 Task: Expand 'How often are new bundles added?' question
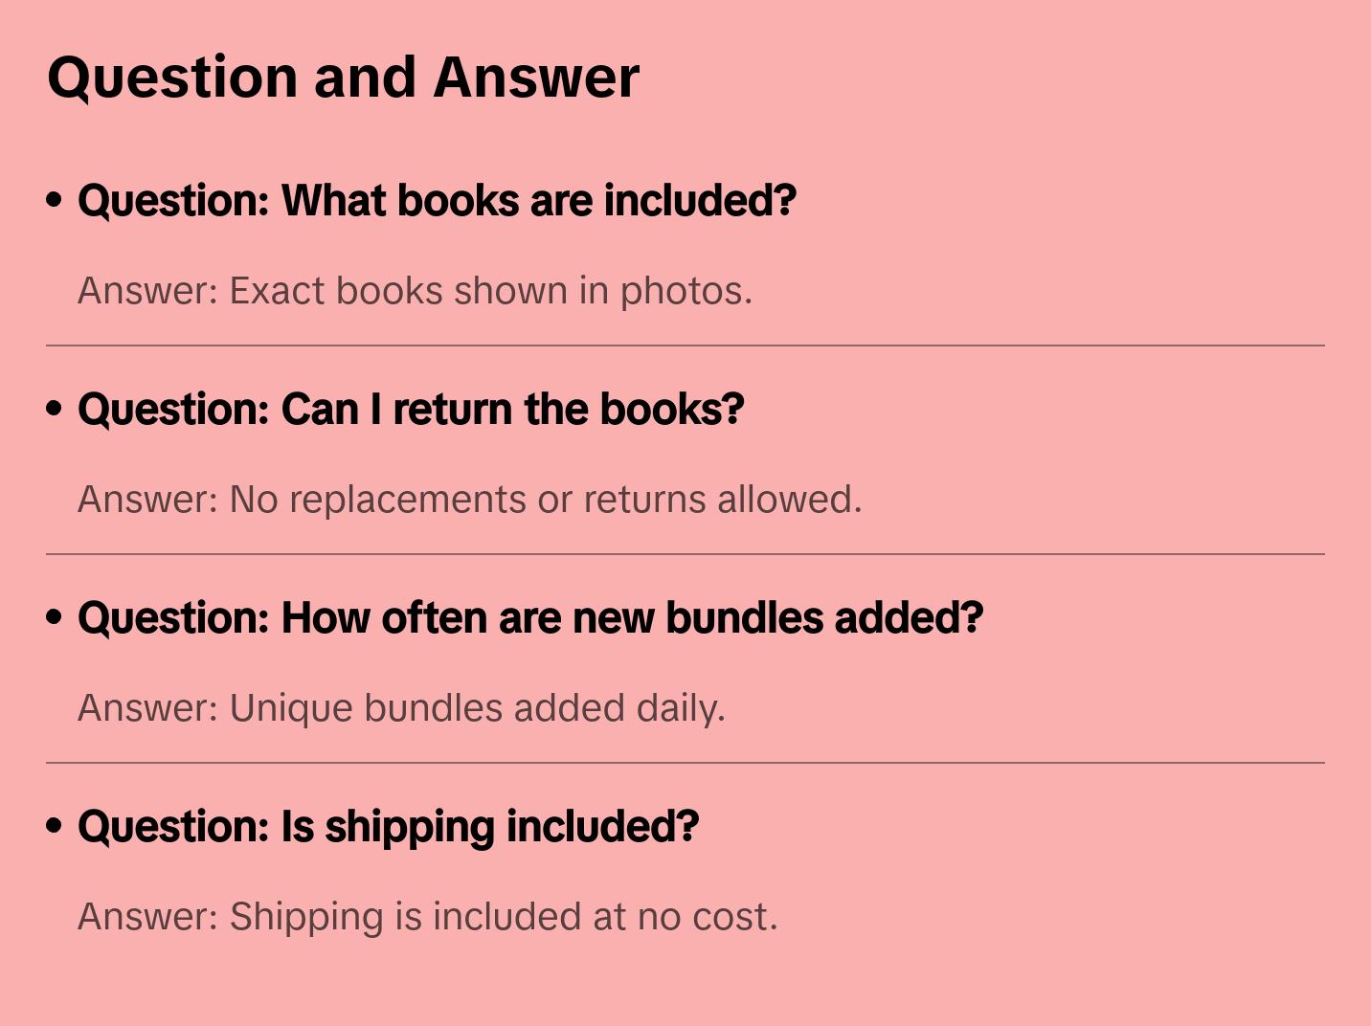coord(530,617)
